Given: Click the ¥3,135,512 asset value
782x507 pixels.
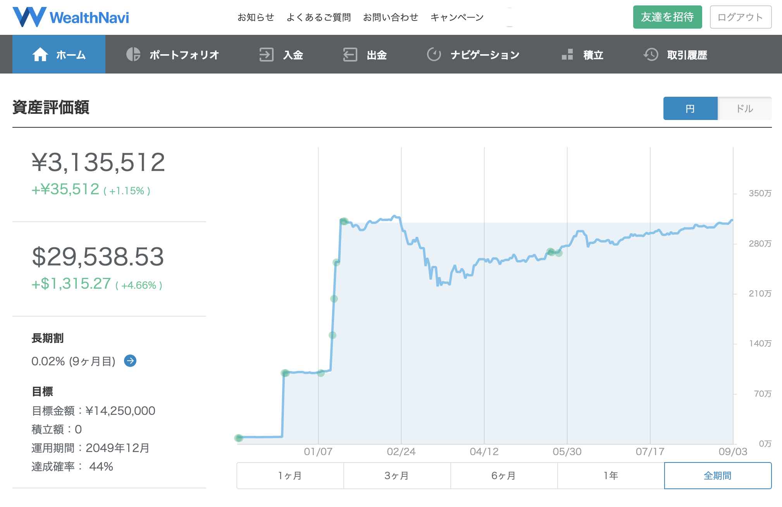Looking at the screenshot, I should click(98, 162).
